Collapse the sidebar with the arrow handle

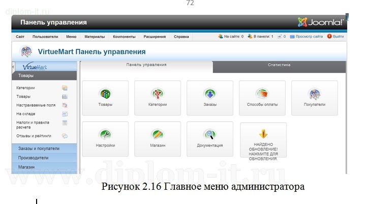point(13,67)
